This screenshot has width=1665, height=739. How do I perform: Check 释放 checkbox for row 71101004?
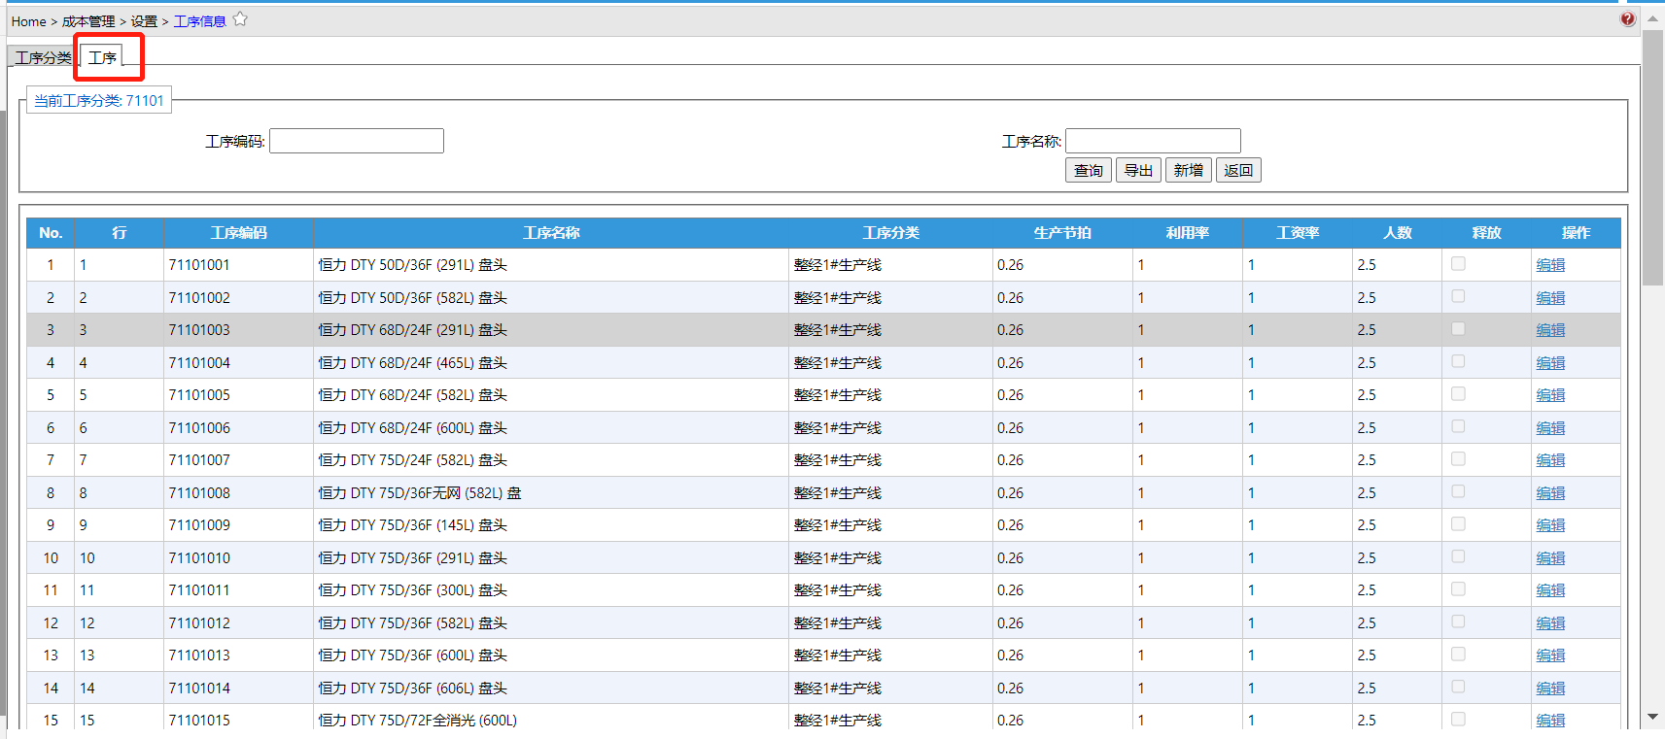coord(1458,361)
